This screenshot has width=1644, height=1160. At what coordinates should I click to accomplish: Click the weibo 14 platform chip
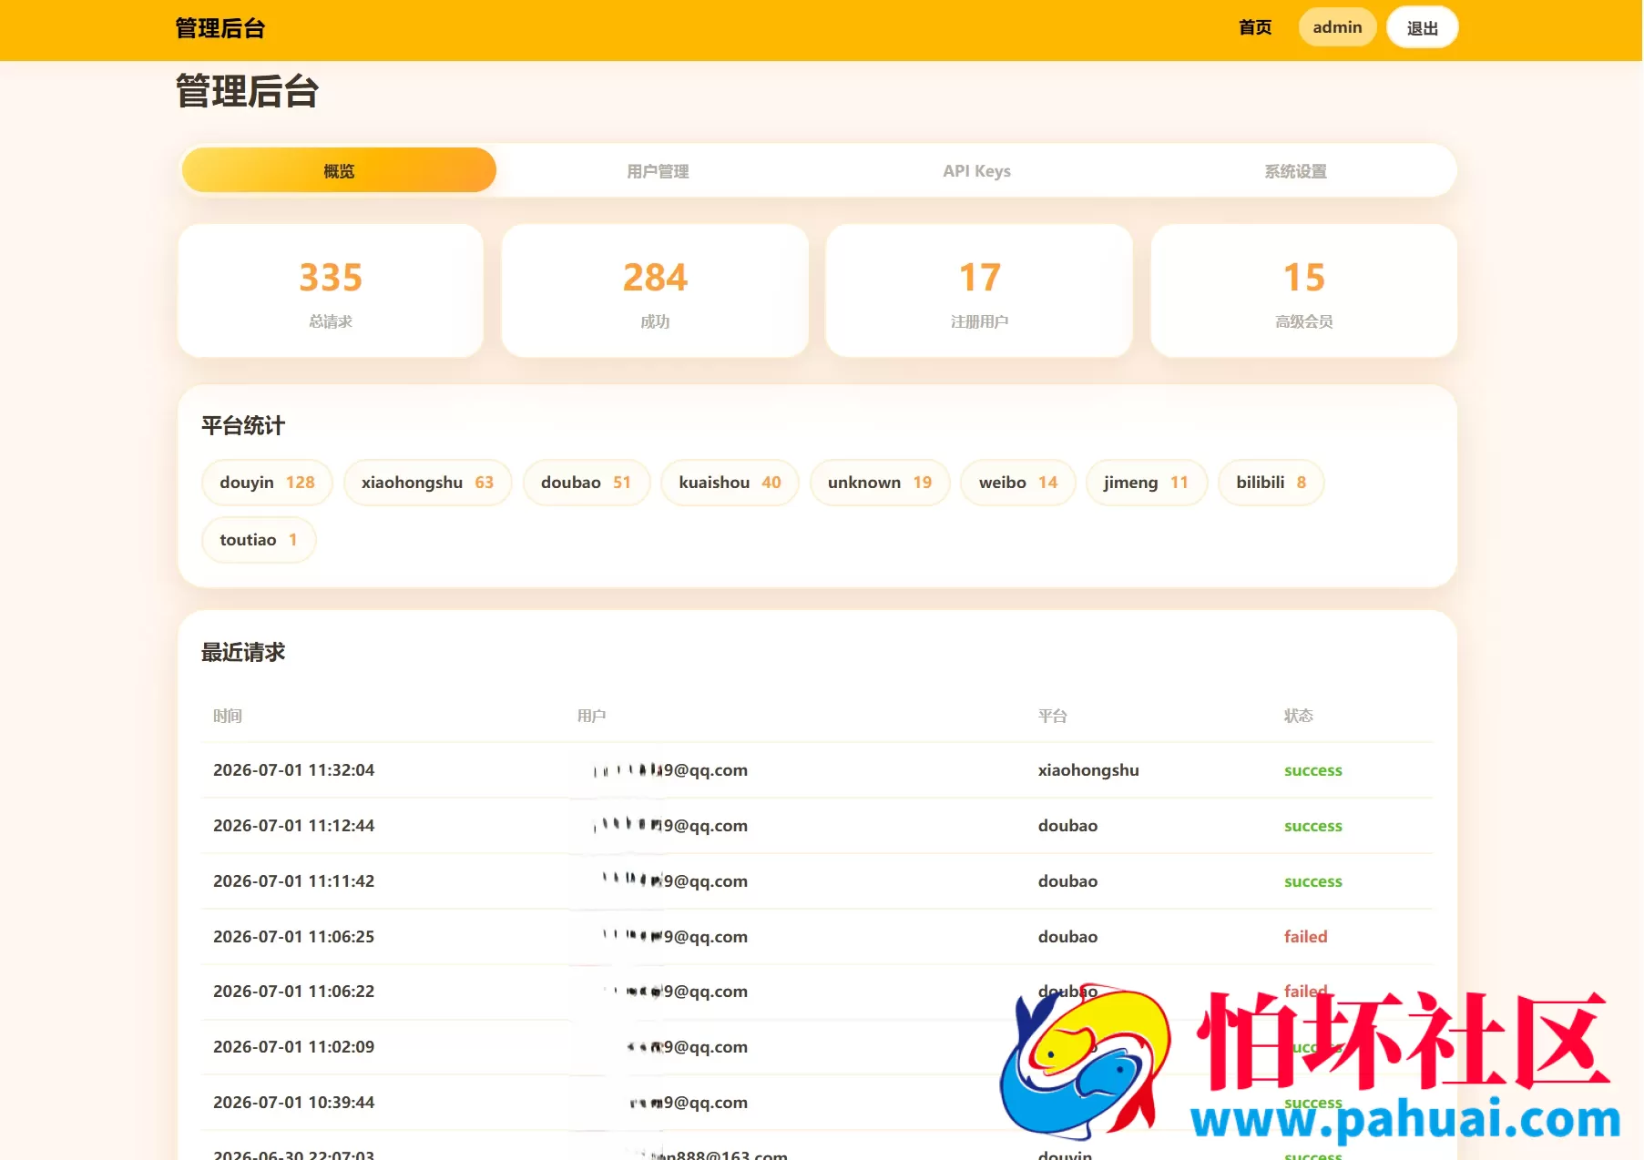(x=1018, y=483)
